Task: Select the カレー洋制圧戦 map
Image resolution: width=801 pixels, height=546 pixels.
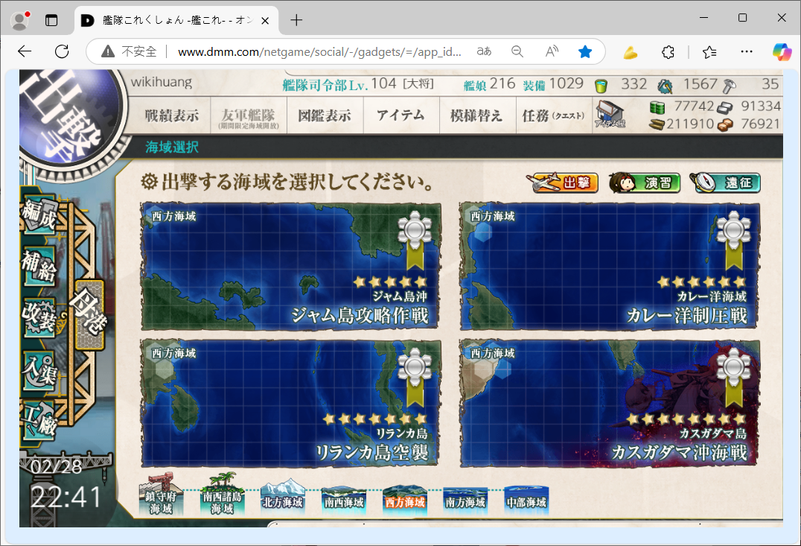Action: [x=610, y=266]
